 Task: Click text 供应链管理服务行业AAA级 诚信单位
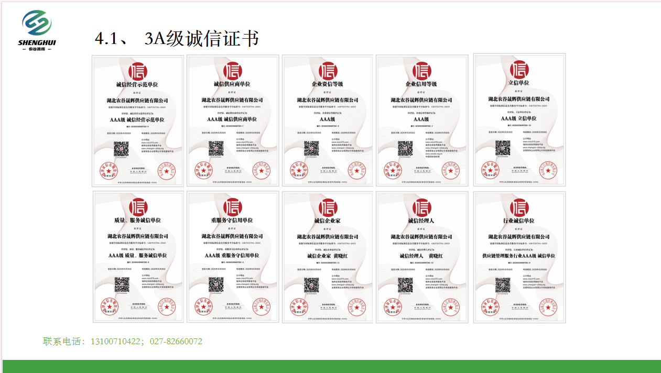coord(519,256)
